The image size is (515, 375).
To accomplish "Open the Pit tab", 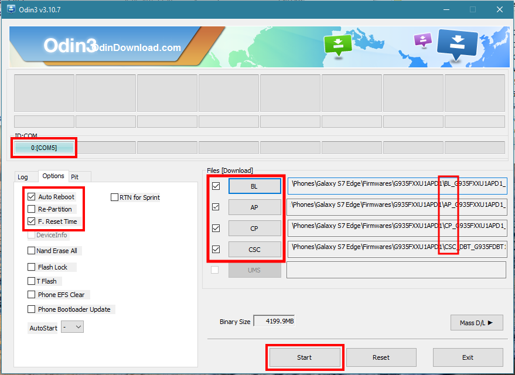I will click(75, 176).
